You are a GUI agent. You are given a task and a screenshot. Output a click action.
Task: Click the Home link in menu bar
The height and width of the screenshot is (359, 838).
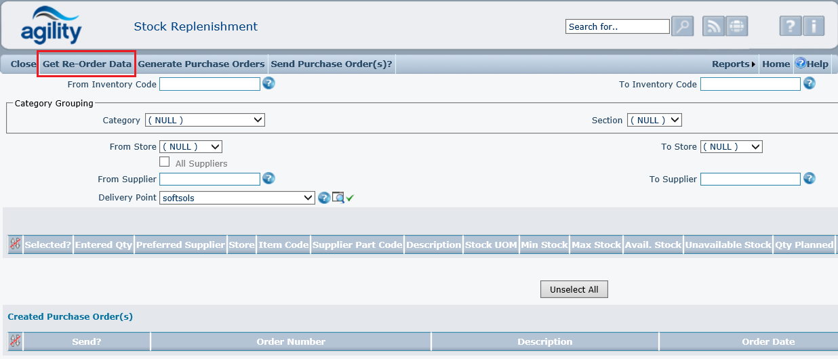pos(776,64)
